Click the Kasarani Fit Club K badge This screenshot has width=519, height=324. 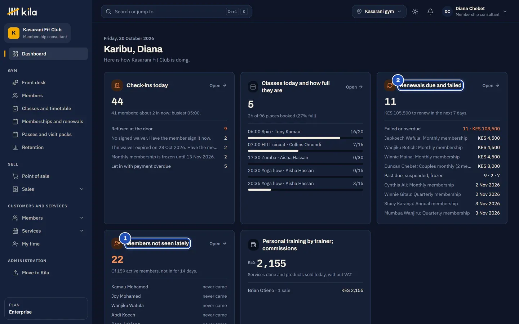[x=14, y=33]
